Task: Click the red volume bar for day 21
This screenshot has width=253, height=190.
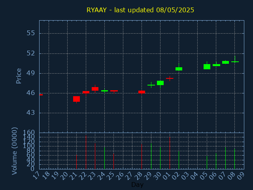Action: 76,162
